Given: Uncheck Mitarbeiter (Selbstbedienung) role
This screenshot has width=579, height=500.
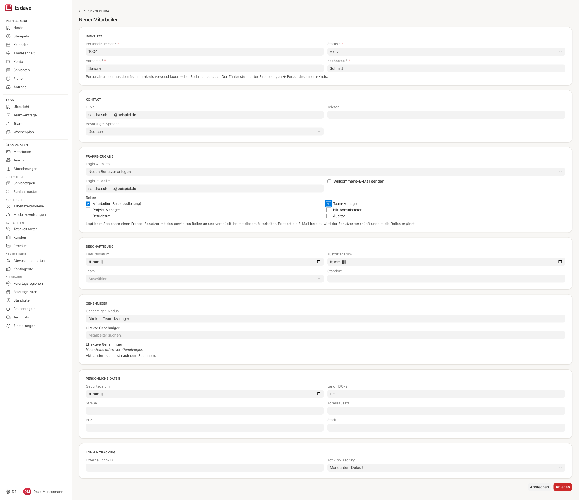Looking at the screenshot, I should (88, 204).
